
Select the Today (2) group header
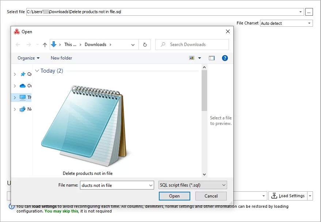pyautogui.click(x=52, y=71)
